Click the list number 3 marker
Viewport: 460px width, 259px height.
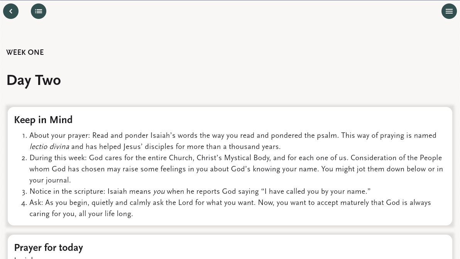coord(24,192)
